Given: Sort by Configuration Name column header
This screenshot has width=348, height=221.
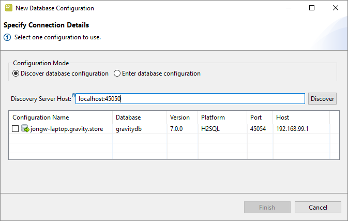Looking at the screenshot, I should click(x=61, y=117).
